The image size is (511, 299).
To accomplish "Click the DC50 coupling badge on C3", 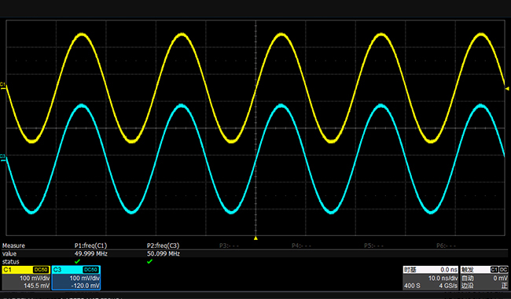I will (x=91, y=270).
